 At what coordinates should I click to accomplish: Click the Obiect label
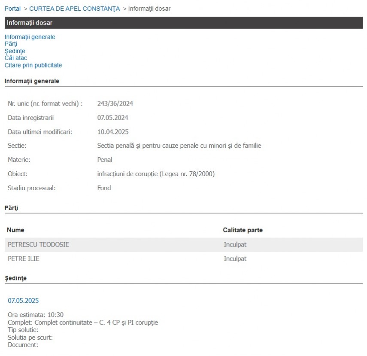point(18,174)
